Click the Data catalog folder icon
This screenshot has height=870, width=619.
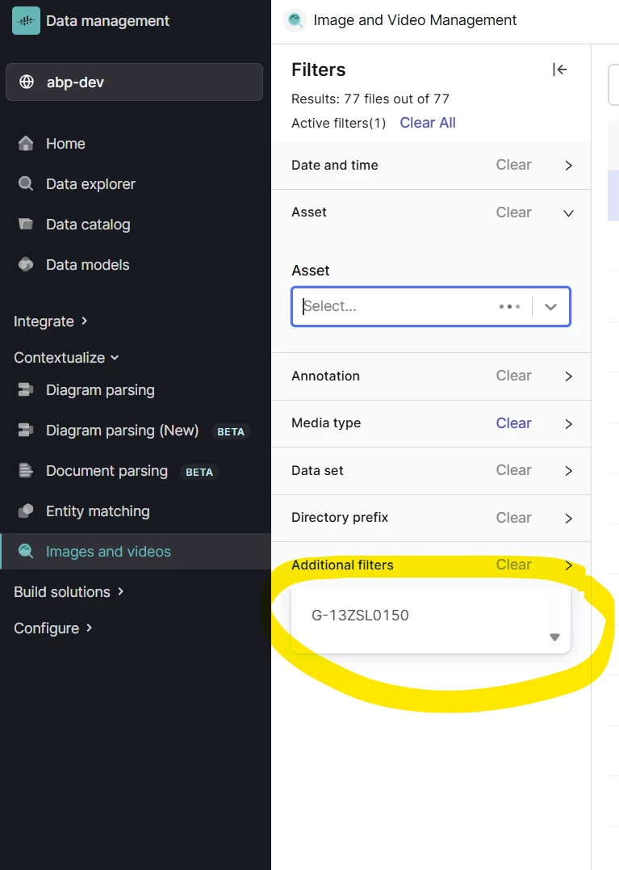point(26,225)
